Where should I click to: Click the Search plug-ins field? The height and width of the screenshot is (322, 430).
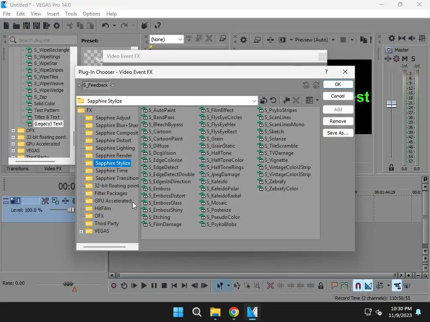pos(43,40)
